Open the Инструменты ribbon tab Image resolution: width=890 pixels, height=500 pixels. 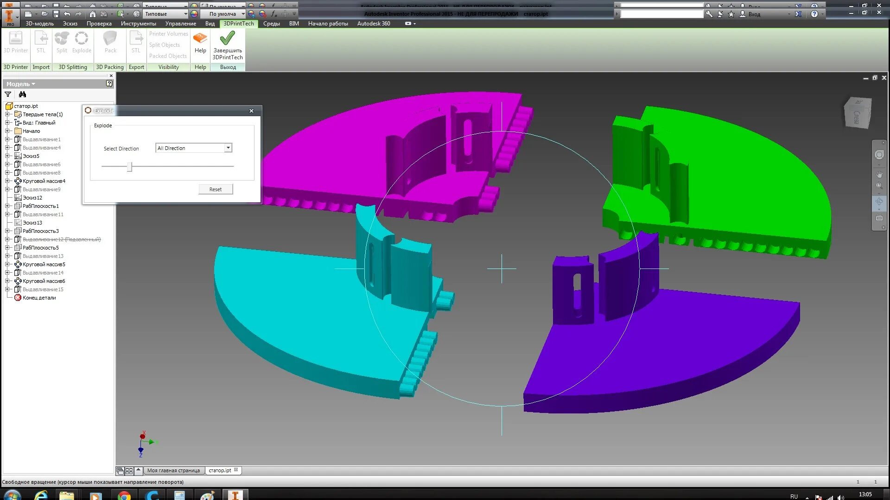138,24
